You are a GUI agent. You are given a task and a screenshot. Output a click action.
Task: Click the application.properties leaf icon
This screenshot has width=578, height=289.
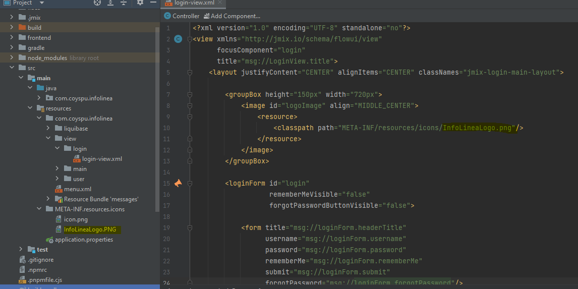point(49,240)
